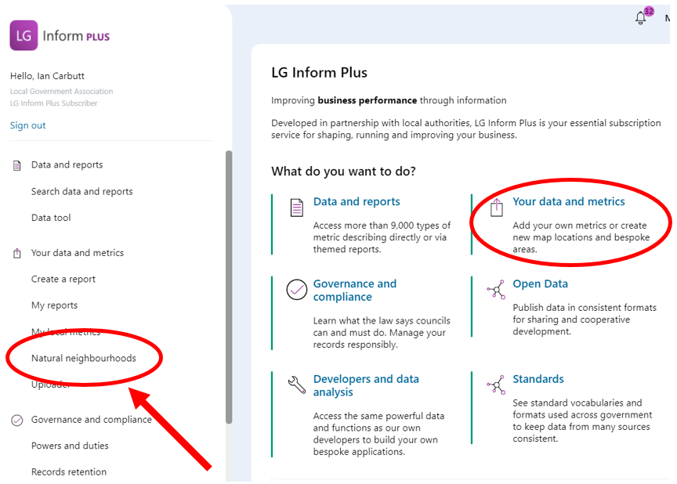The image size is (677, 484).
Task: Open Your data and metrics in the sidebar
Action: tap(78, 253)
